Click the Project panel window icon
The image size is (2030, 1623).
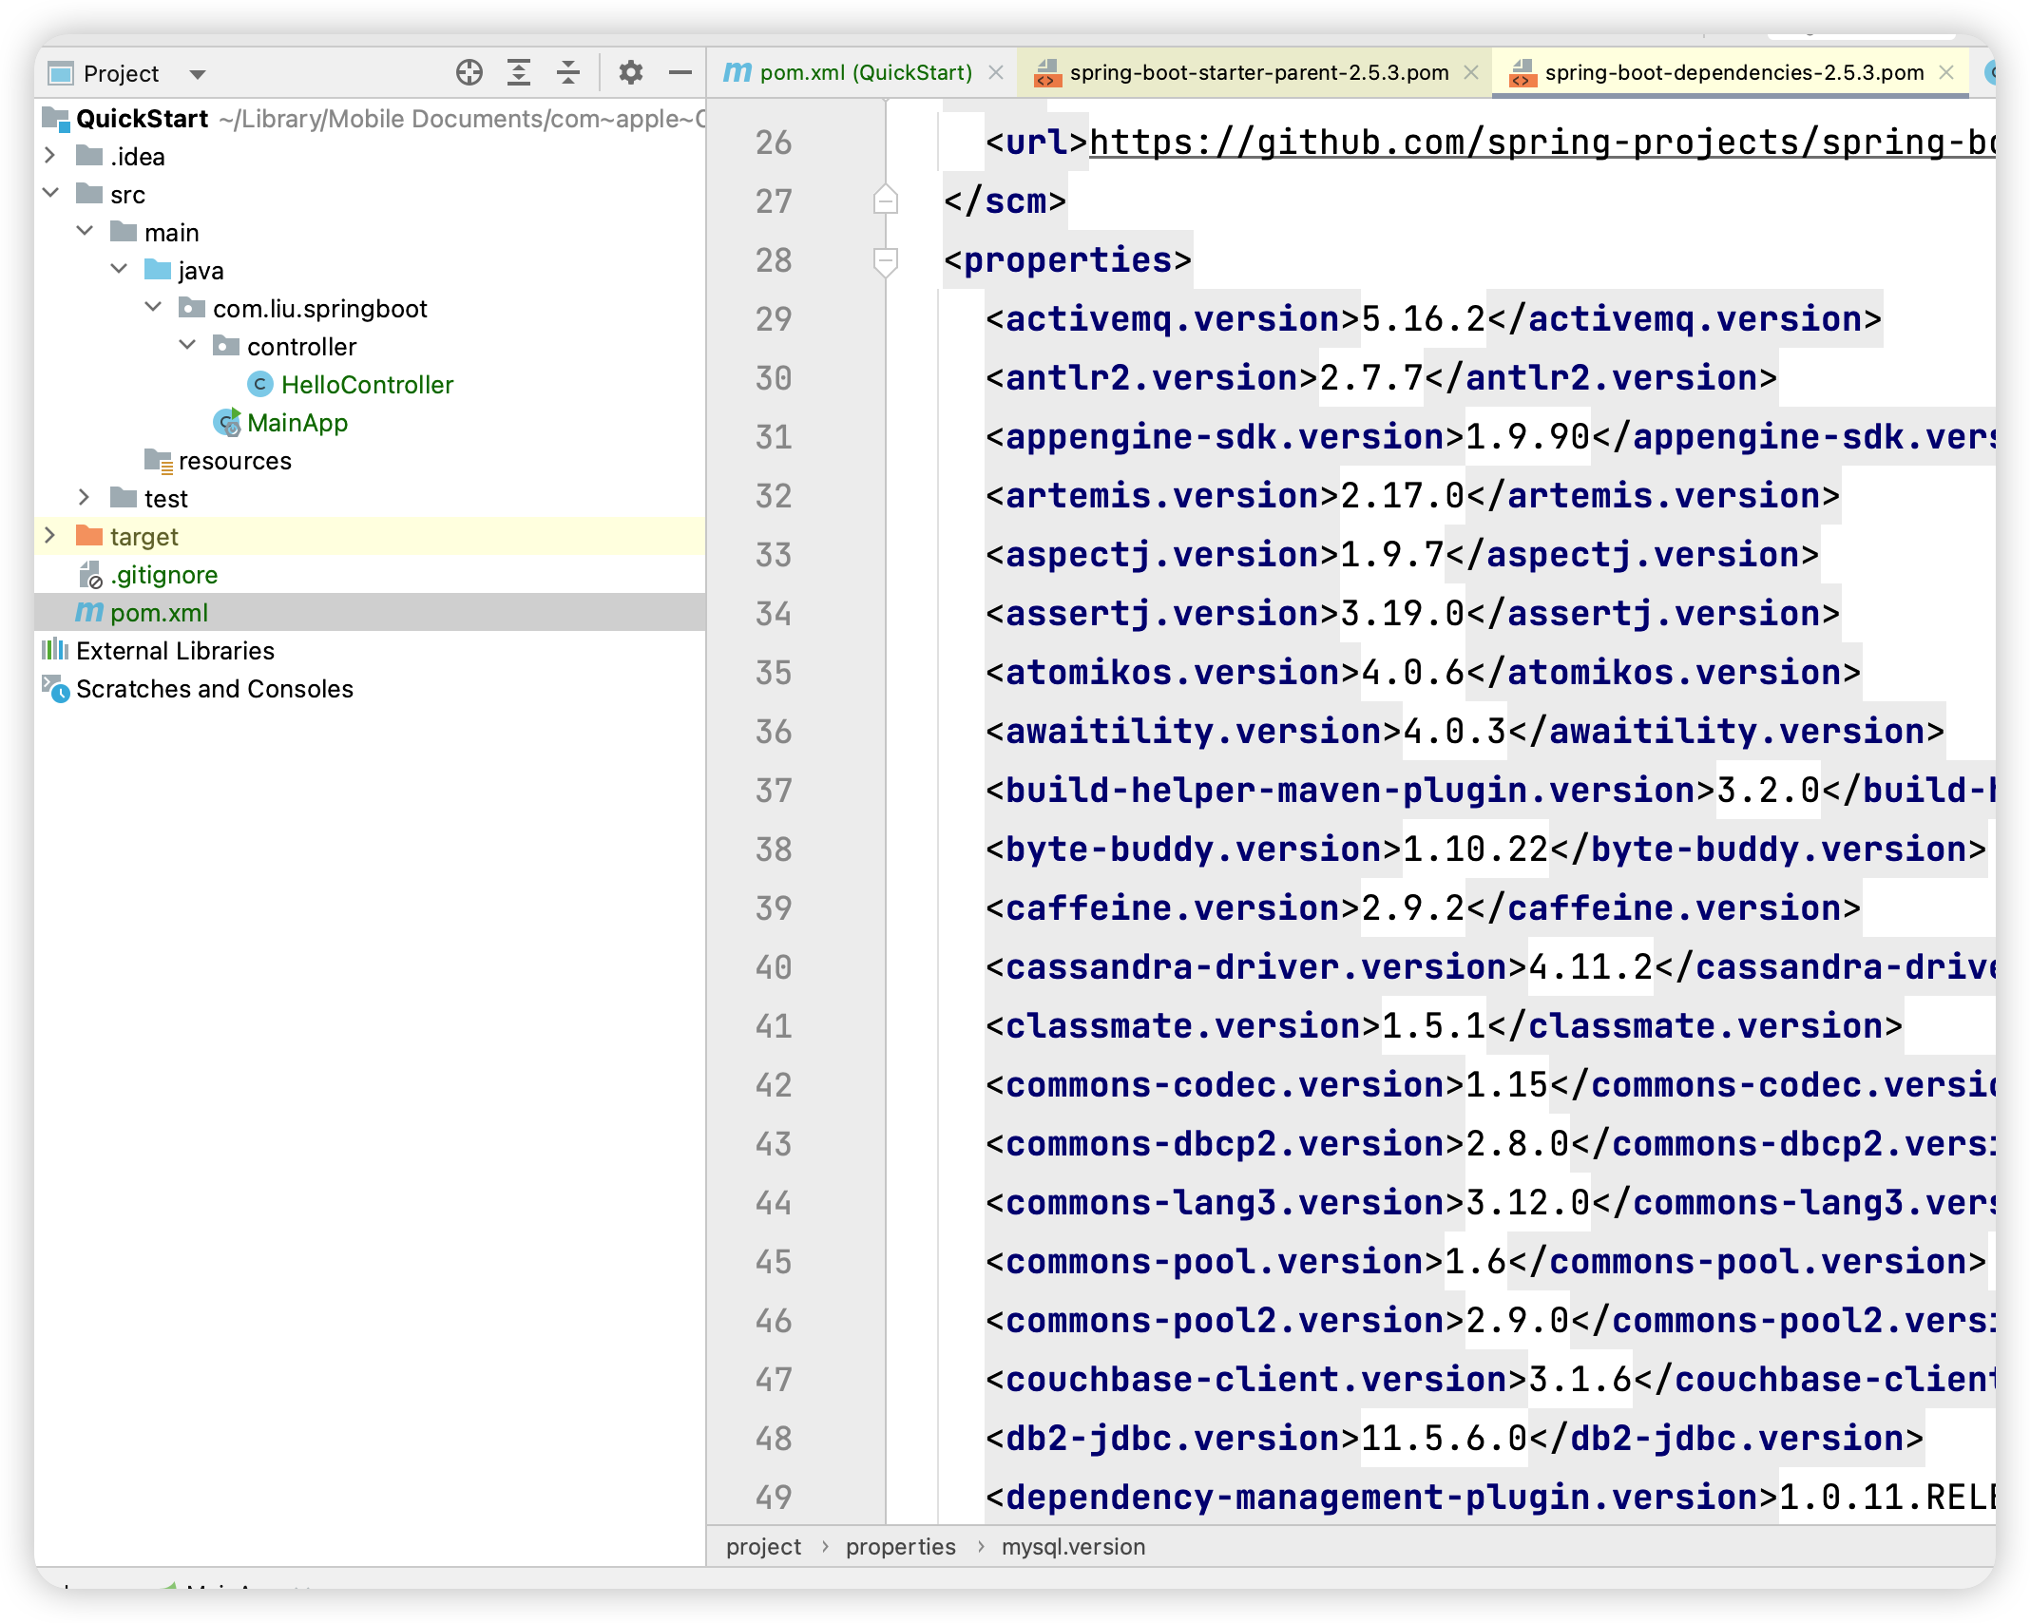[x=61, y=73]
